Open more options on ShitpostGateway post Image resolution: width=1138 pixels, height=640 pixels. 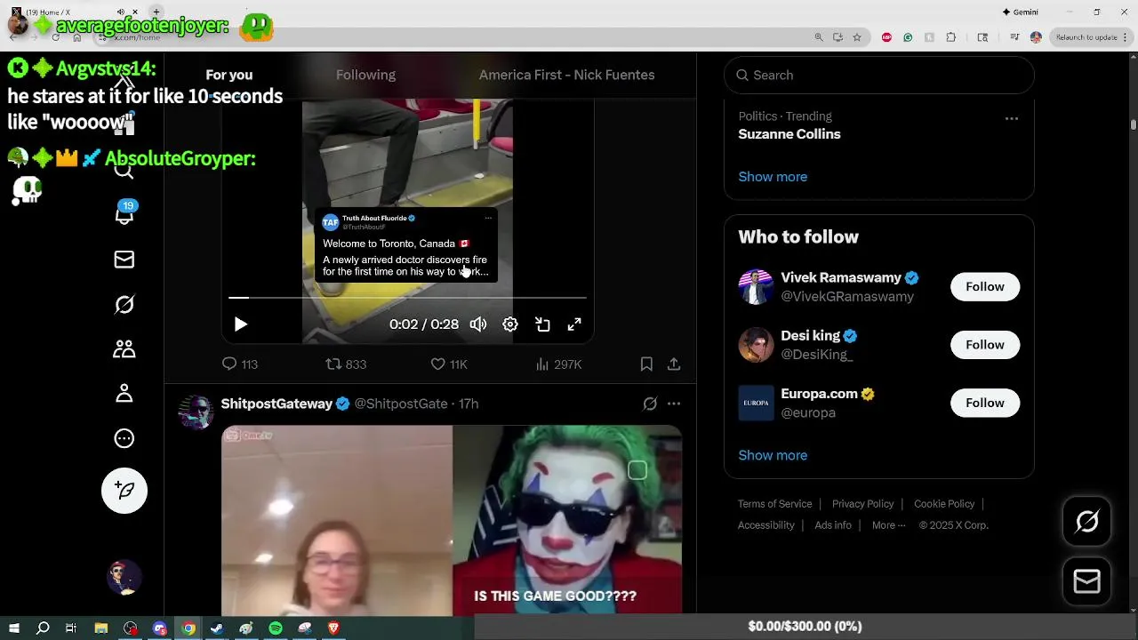tap(674, 404)
